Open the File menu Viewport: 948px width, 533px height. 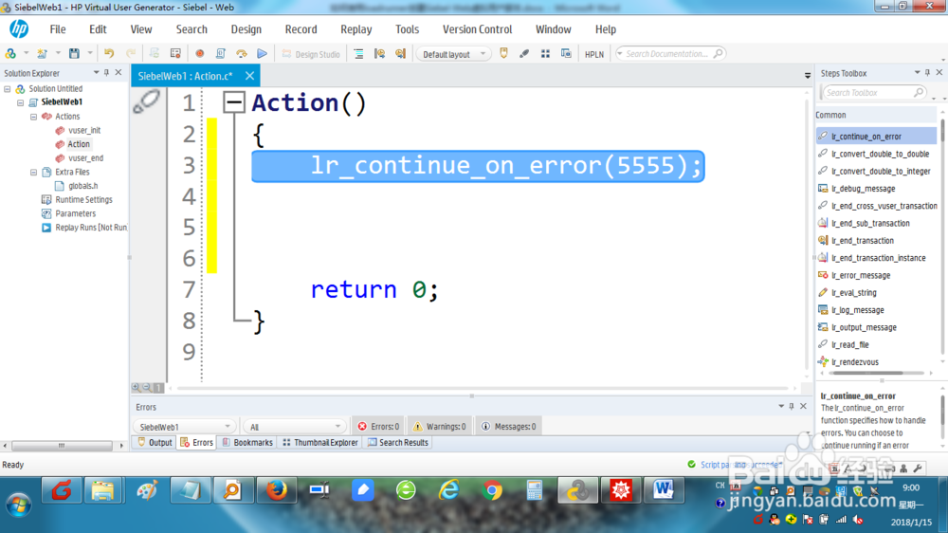click(58, 29)
